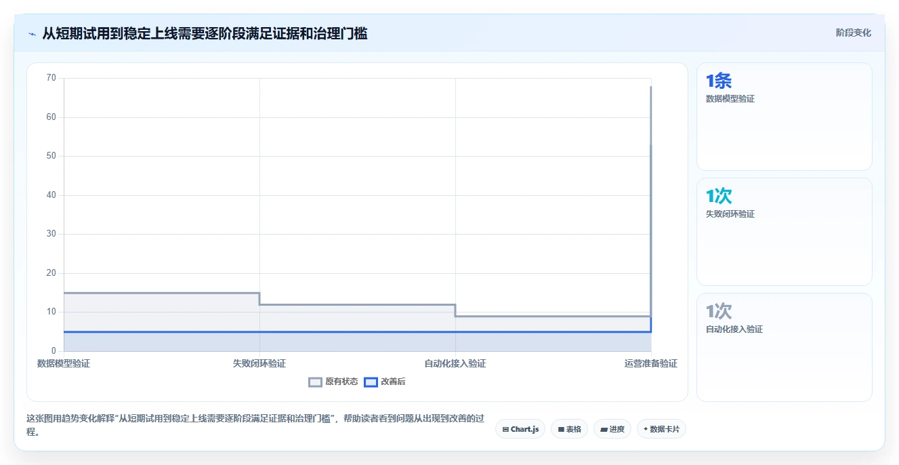Select the 1条 数据模型验证 card

(x=784, y=117)
